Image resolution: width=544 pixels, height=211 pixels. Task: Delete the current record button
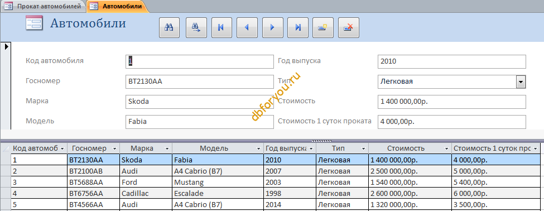[349, 27]
